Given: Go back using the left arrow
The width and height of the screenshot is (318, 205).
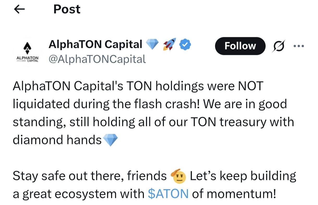Looking at the screenshot, I should pyautogui.click(x=19, y=10).
